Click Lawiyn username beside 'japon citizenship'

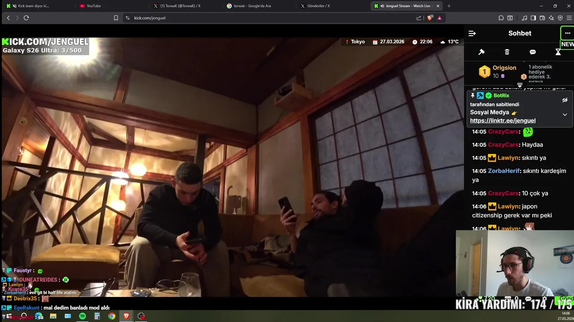click(508, 206)
